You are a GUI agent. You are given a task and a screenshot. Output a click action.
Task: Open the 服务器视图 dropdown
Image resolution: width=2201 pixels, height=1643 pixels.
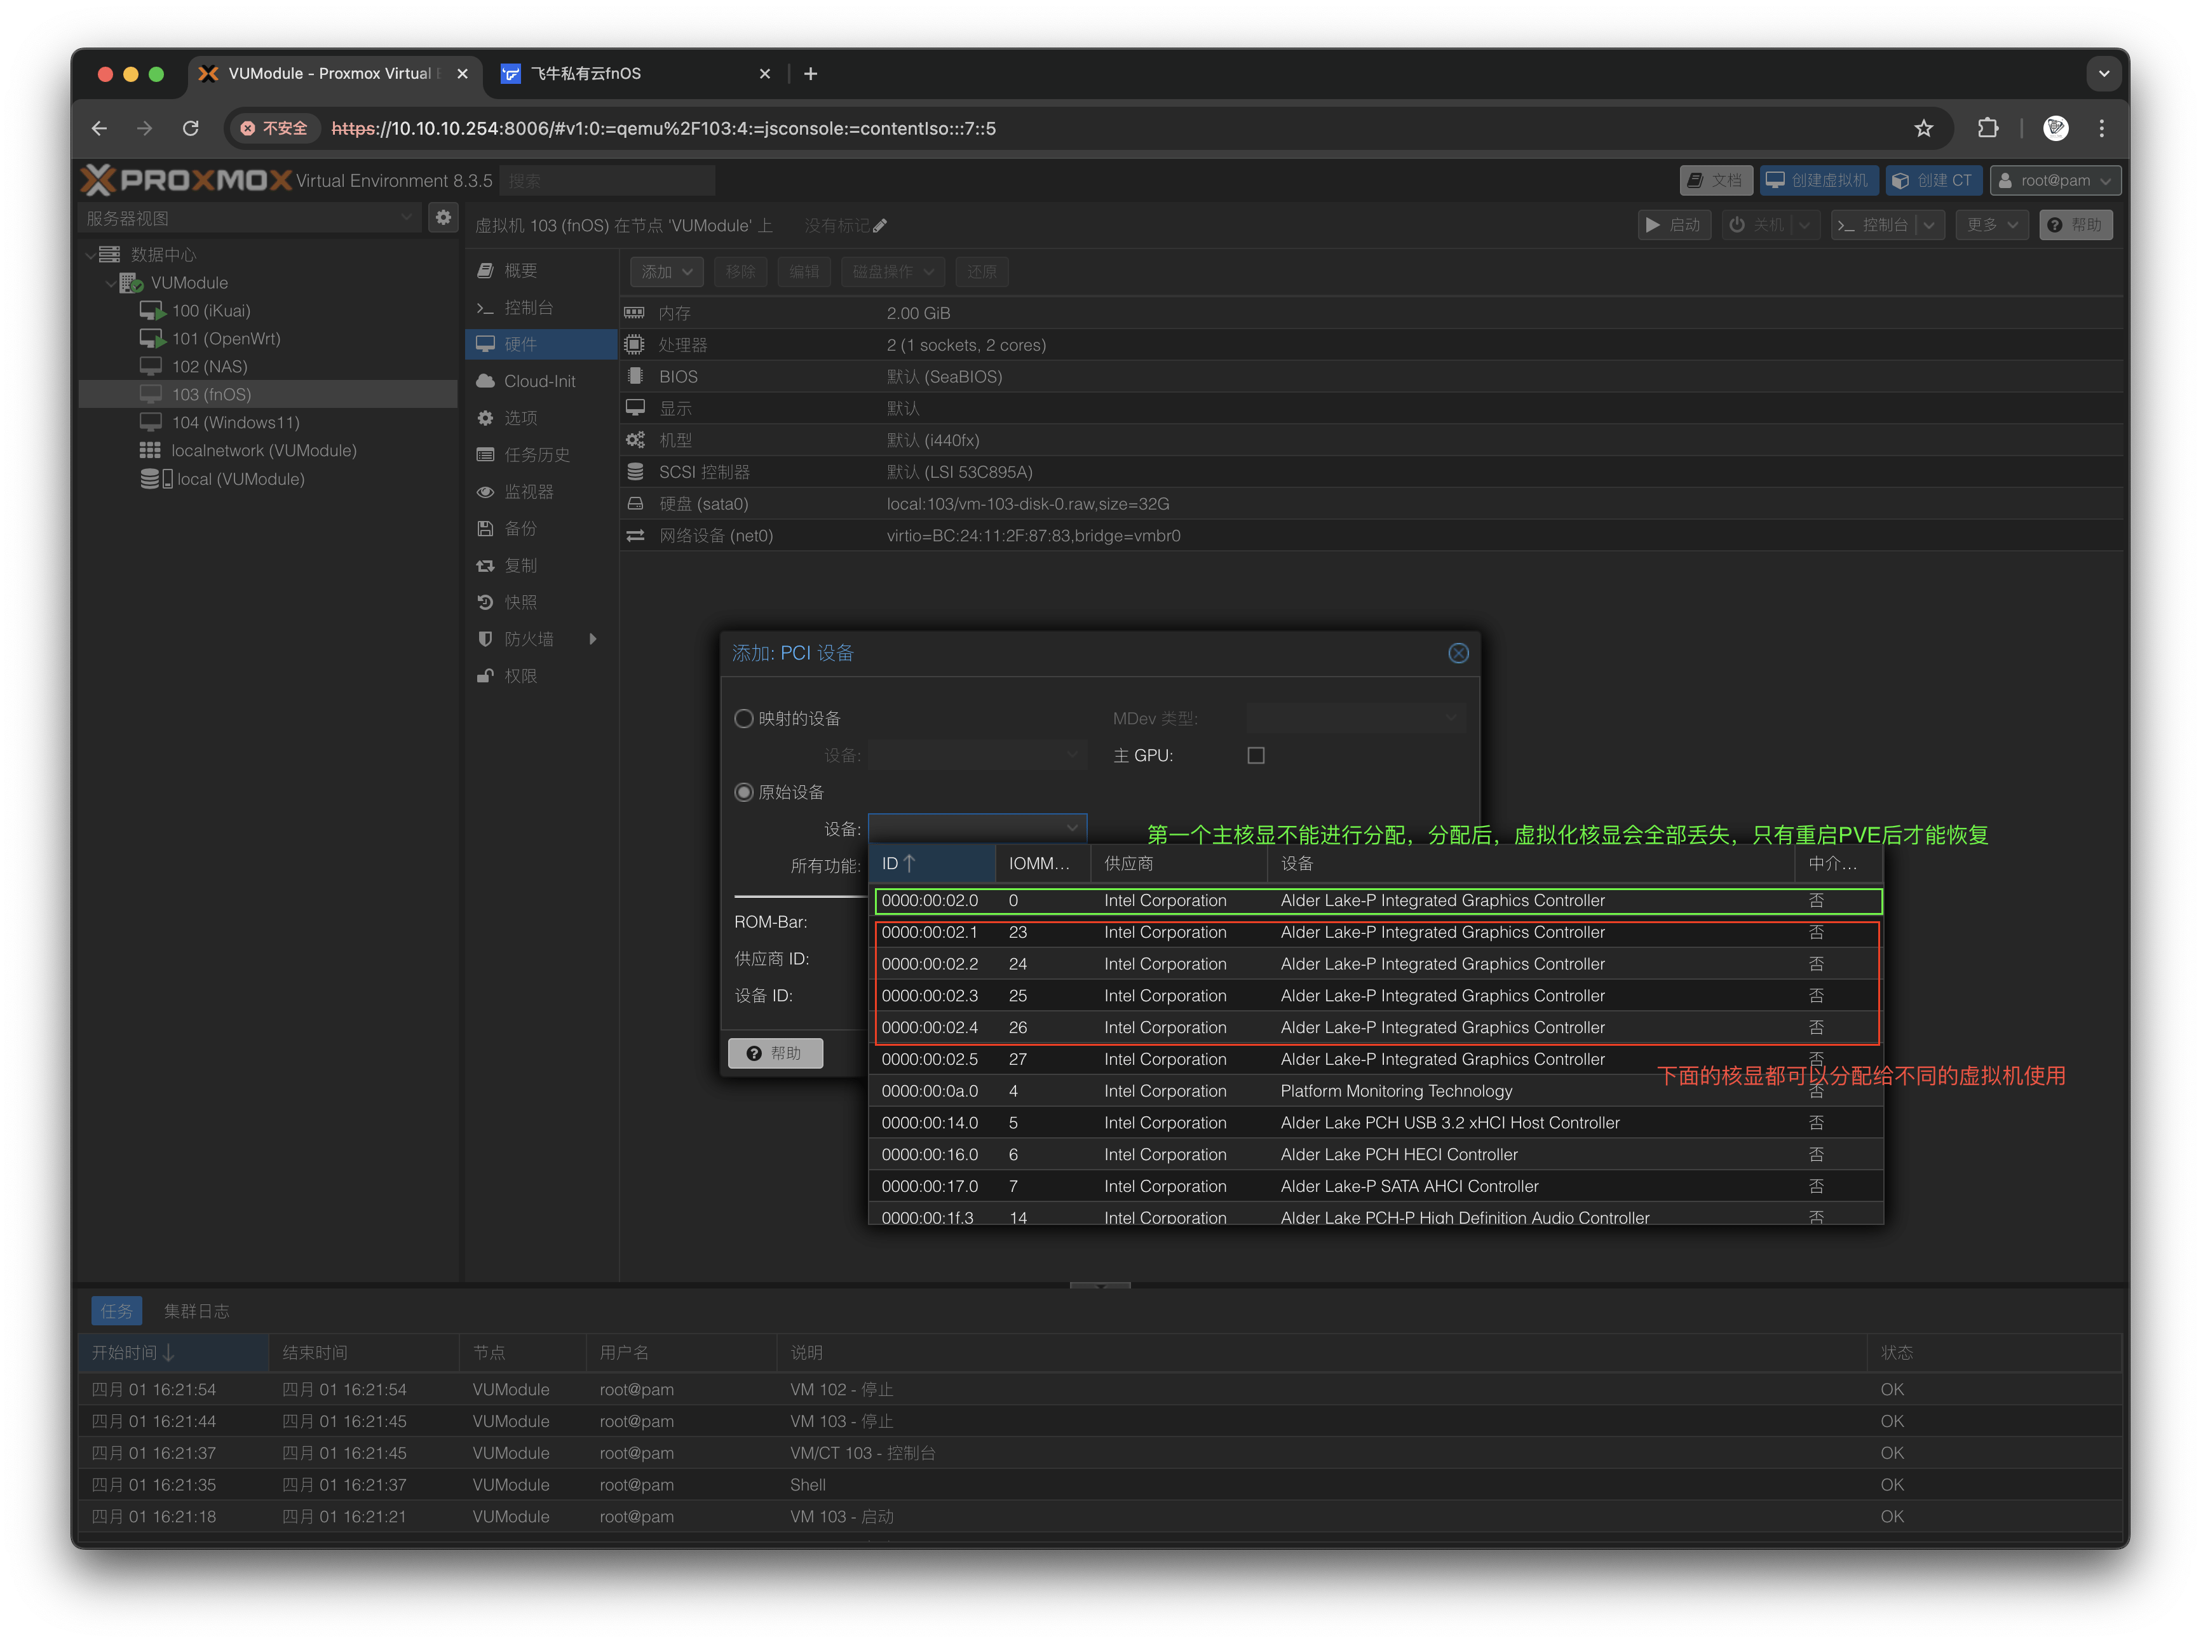pyautogui.click(x=248, y=218)
